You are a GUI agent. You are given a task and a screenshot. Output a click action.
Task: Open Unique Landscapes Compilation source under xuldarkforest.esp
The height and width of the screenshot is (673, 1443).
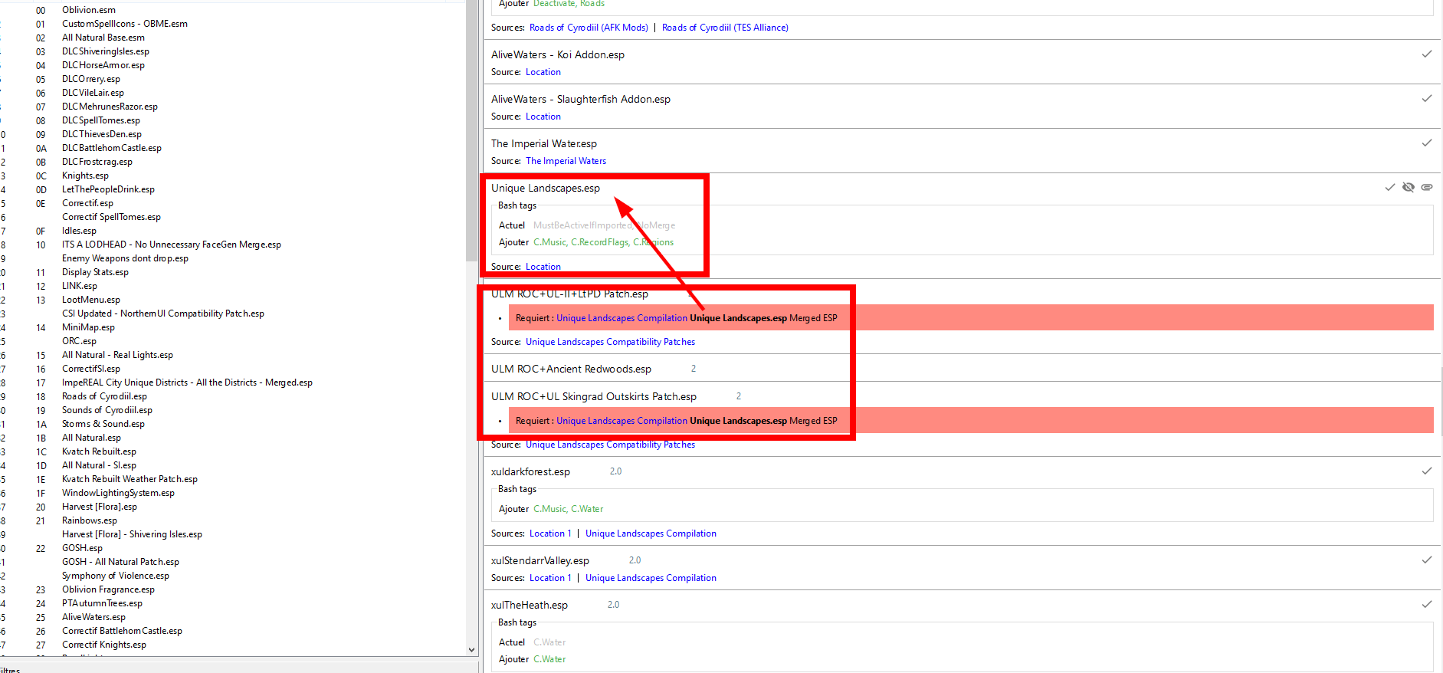point(651,533)
